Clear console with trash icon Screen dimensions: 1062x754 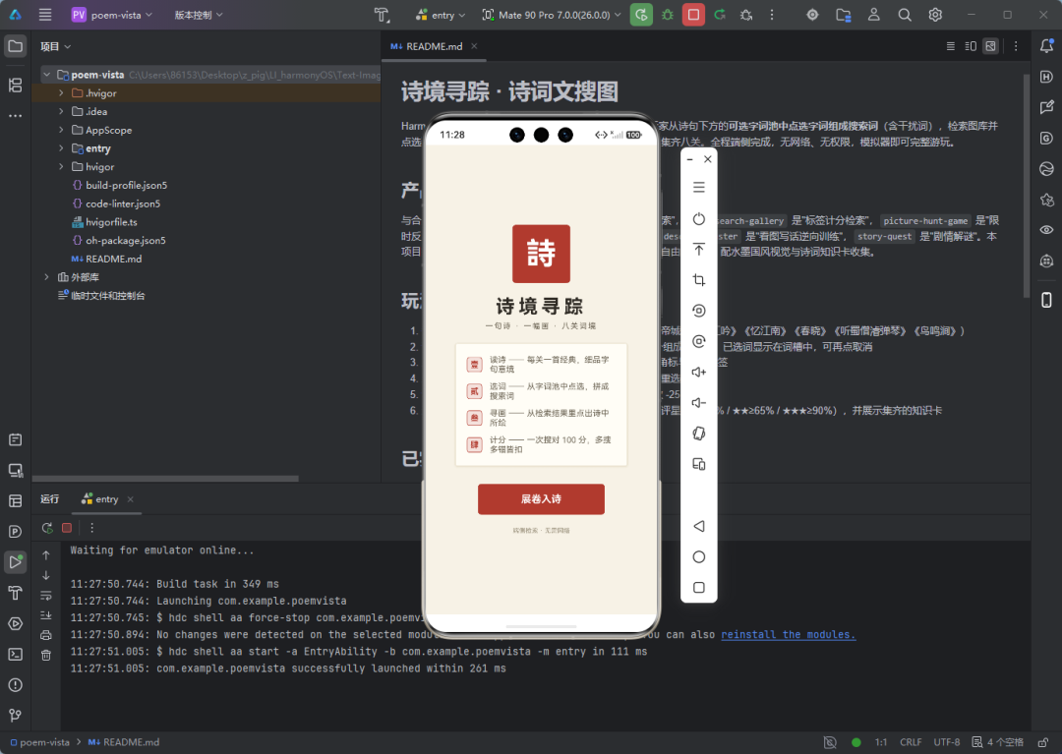pos(46,655)
